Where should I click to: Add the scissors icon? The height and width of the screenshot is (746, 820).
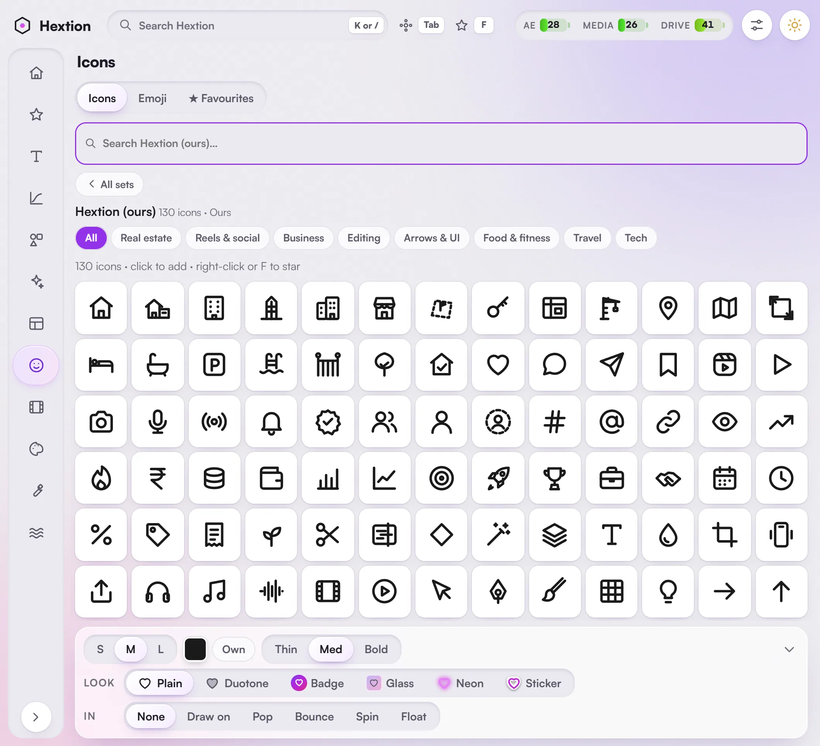coord(328,534)
